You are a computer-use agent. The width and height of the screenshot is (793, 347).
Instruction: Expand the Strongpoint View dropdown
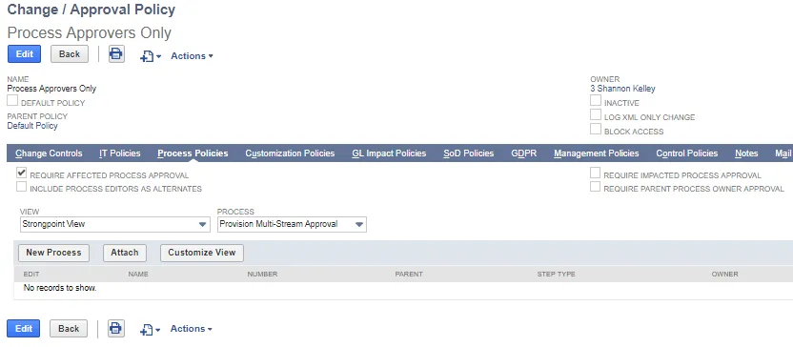click(115, 224)
